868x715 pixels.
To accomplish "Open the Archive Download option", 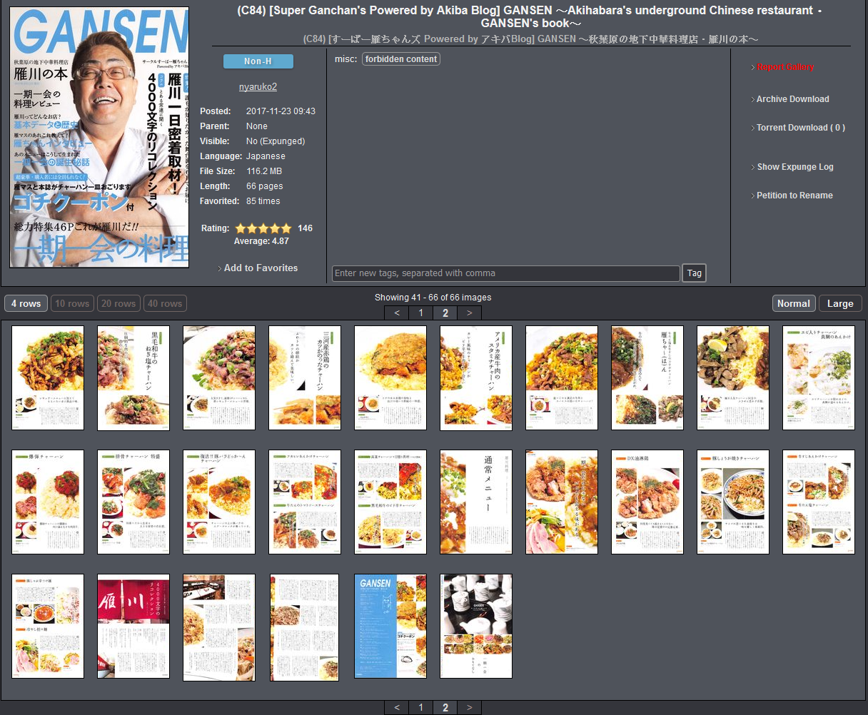I will point(792,99).
